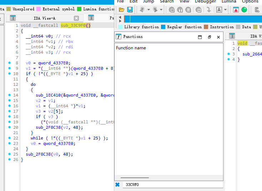Viewport: 262px width, 191px height.
Task: Click the round binary-search toolbar icon
Action: tap(188, 10)
